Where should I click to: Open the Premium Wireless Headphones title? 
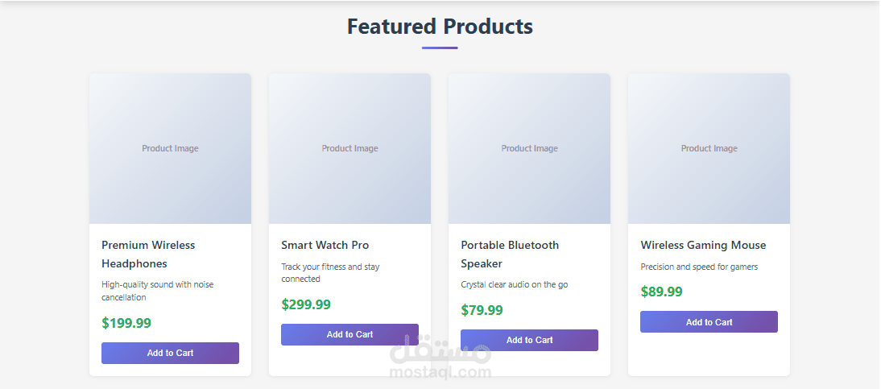pos(148,254)
